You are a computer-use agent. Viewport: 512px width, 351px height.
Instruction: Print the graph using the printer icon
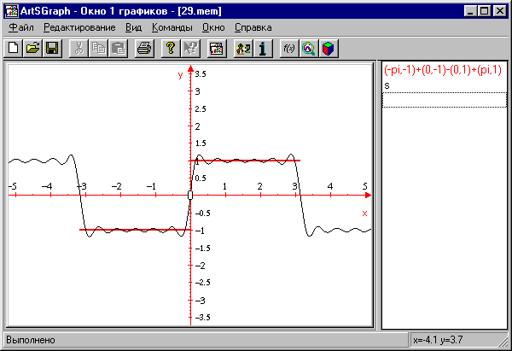click(144, 49)
